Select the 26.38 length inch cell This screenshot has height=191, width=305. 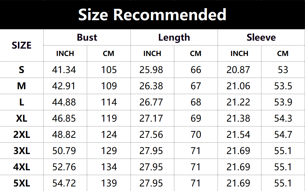click(151, 86)
